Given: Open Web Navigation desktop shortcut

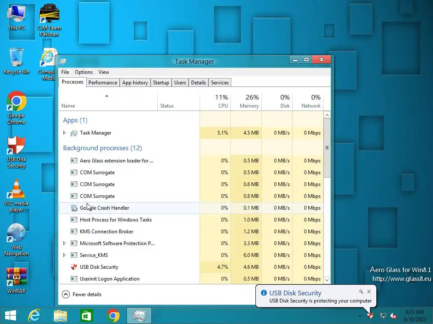Looking at the screenshot, I should 16,240.
